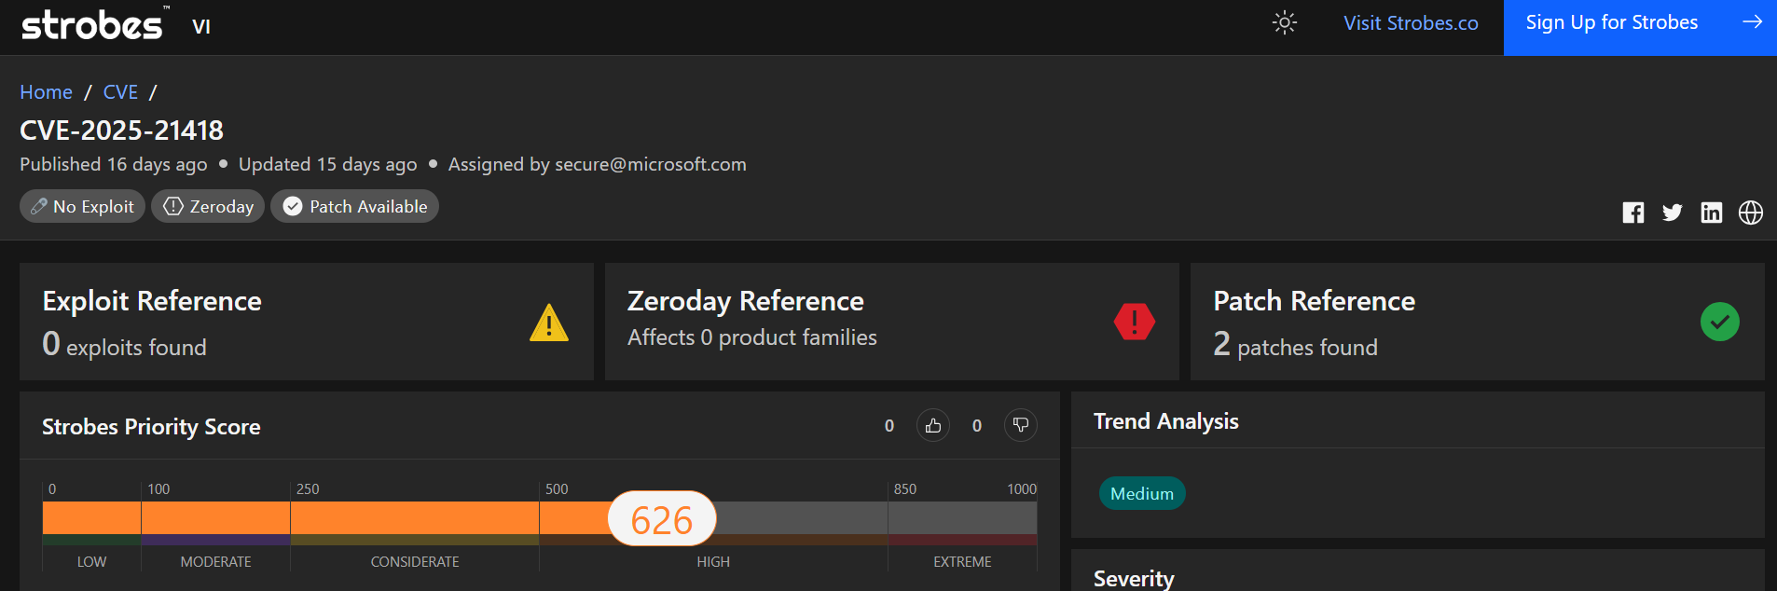The height and width of the screenshot is (591, 1777).
Task: Click the green checkmark in Patch Reference
Action: (x=1720, y=322)
